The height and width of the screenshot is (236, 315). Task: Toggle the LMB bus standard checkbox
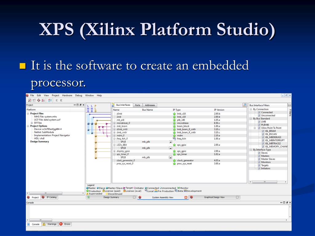coord(259,122)
